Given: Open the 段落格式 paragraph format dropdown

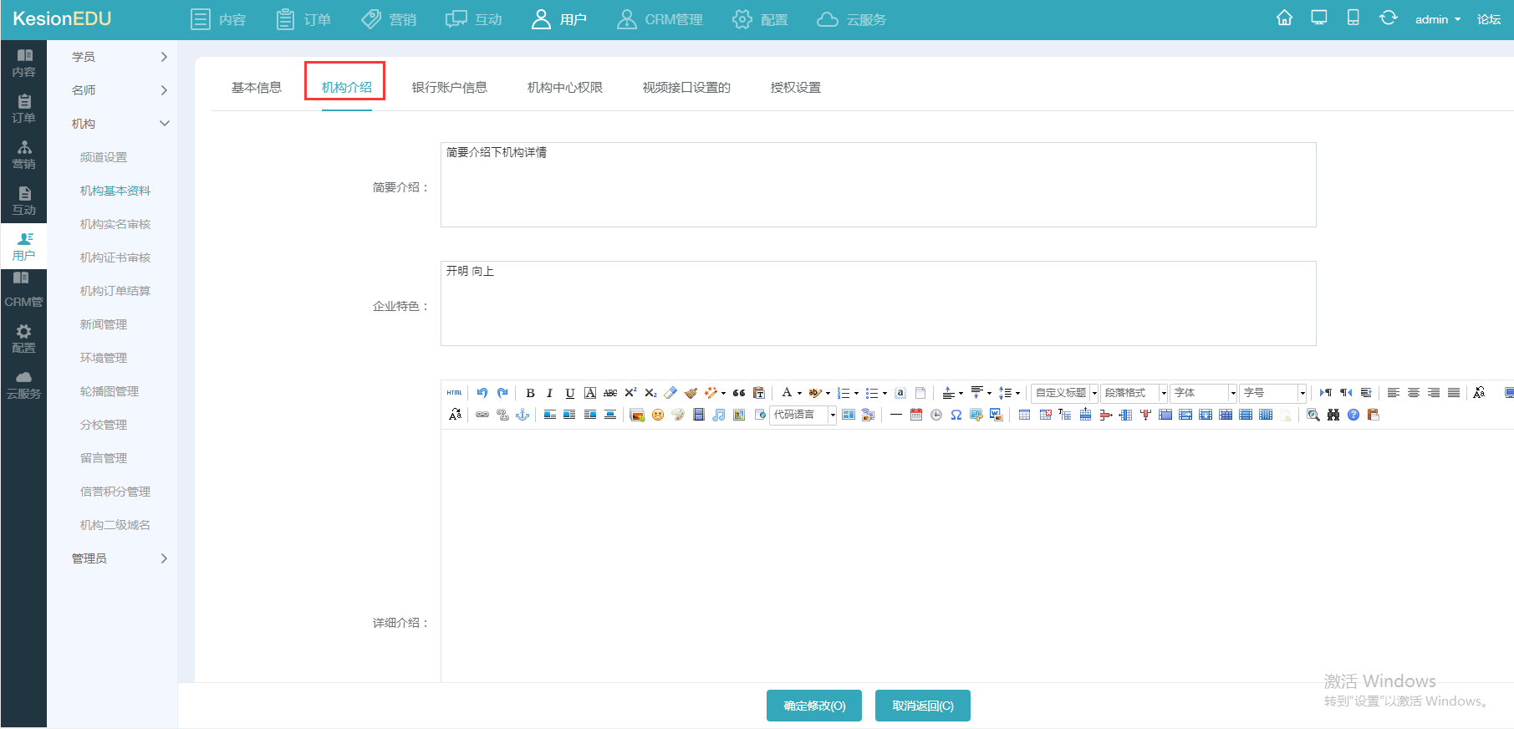Looking at the screenshot, I should 1134,393.
